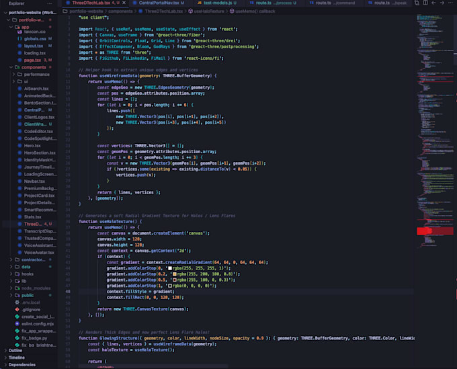Open CodeEditor.tsx file
The image size is (457, 369).
click(38, 131)
